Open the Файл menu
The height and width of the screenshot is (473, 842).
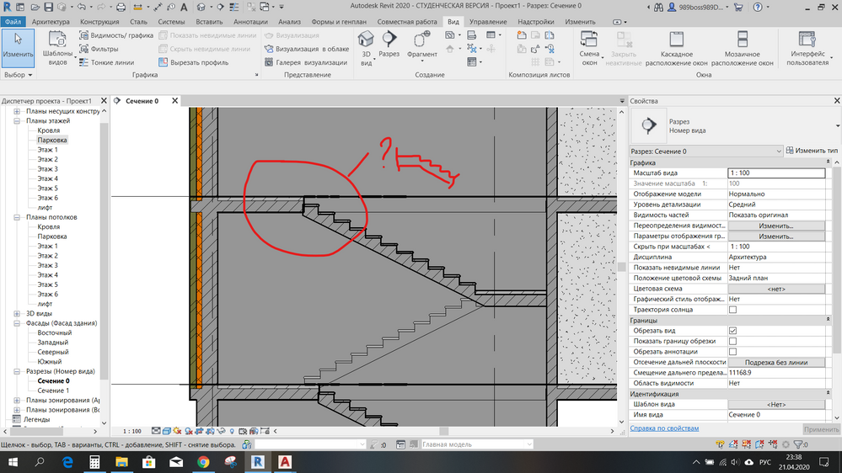[x=13, y=21]
